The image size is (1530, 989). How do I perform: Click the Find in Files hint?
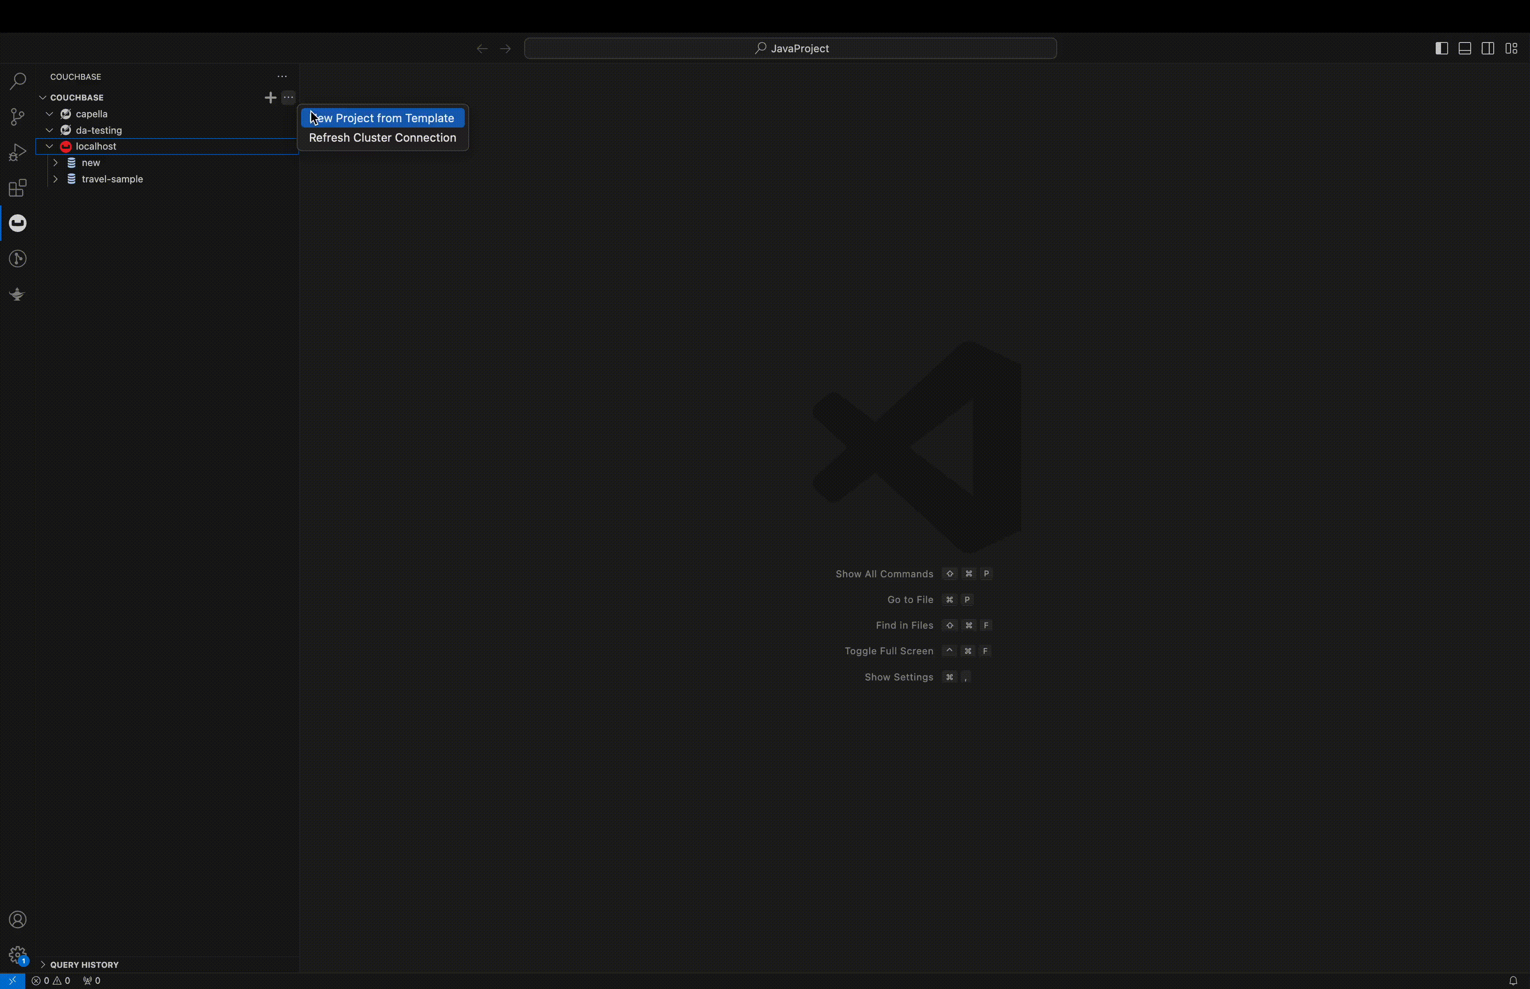[x=904, y=626]
